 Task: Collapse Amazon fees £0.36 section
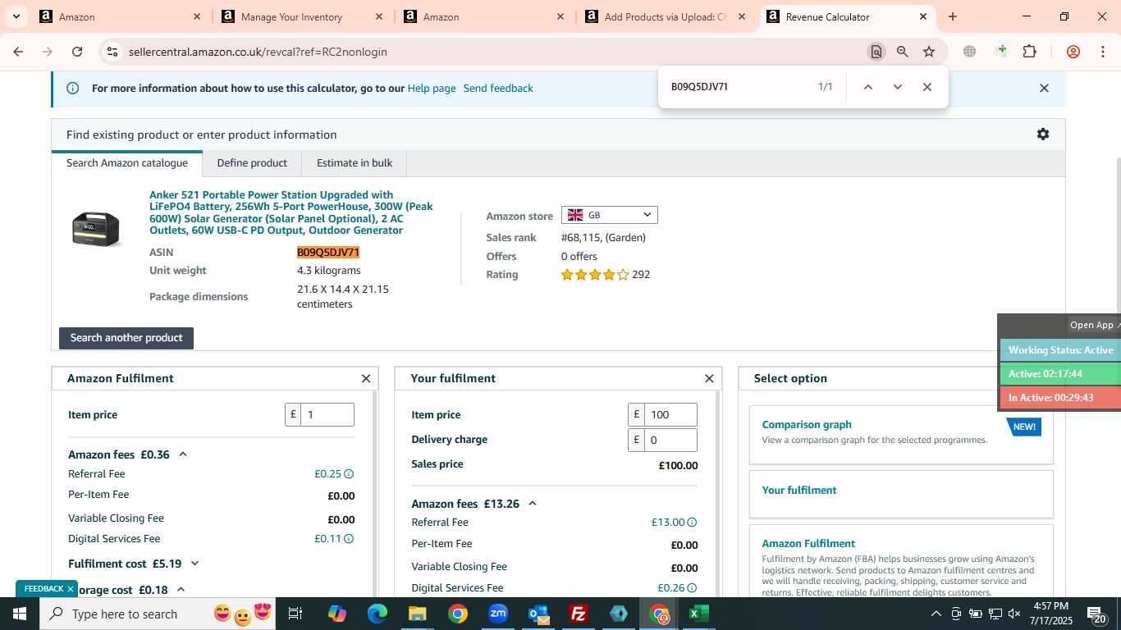pyautogui.click(x=183, y=454)
